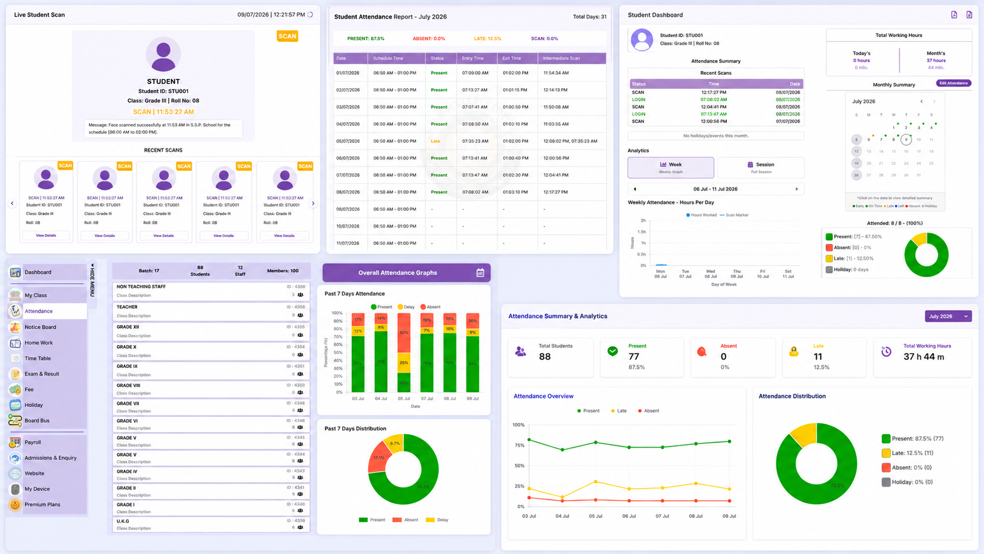Toggle Present series in Attendance Overview legend
The image size is (984, 554).
coord(589,410)
